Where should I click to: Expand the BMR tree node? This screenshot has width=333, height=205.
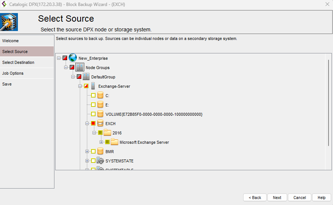click(x=87, y=151)
